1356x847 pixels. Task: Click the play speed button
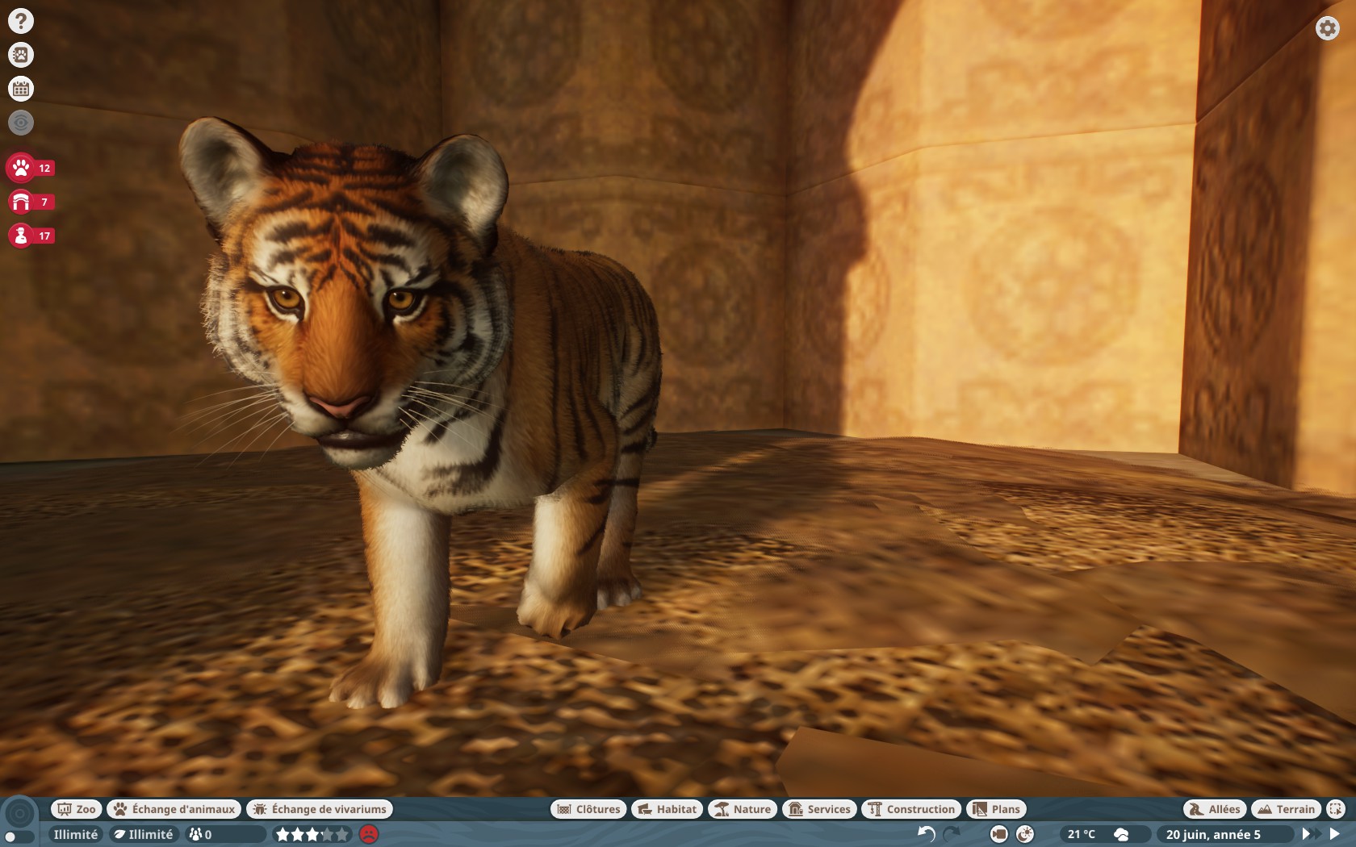[x=1335, y=834]
